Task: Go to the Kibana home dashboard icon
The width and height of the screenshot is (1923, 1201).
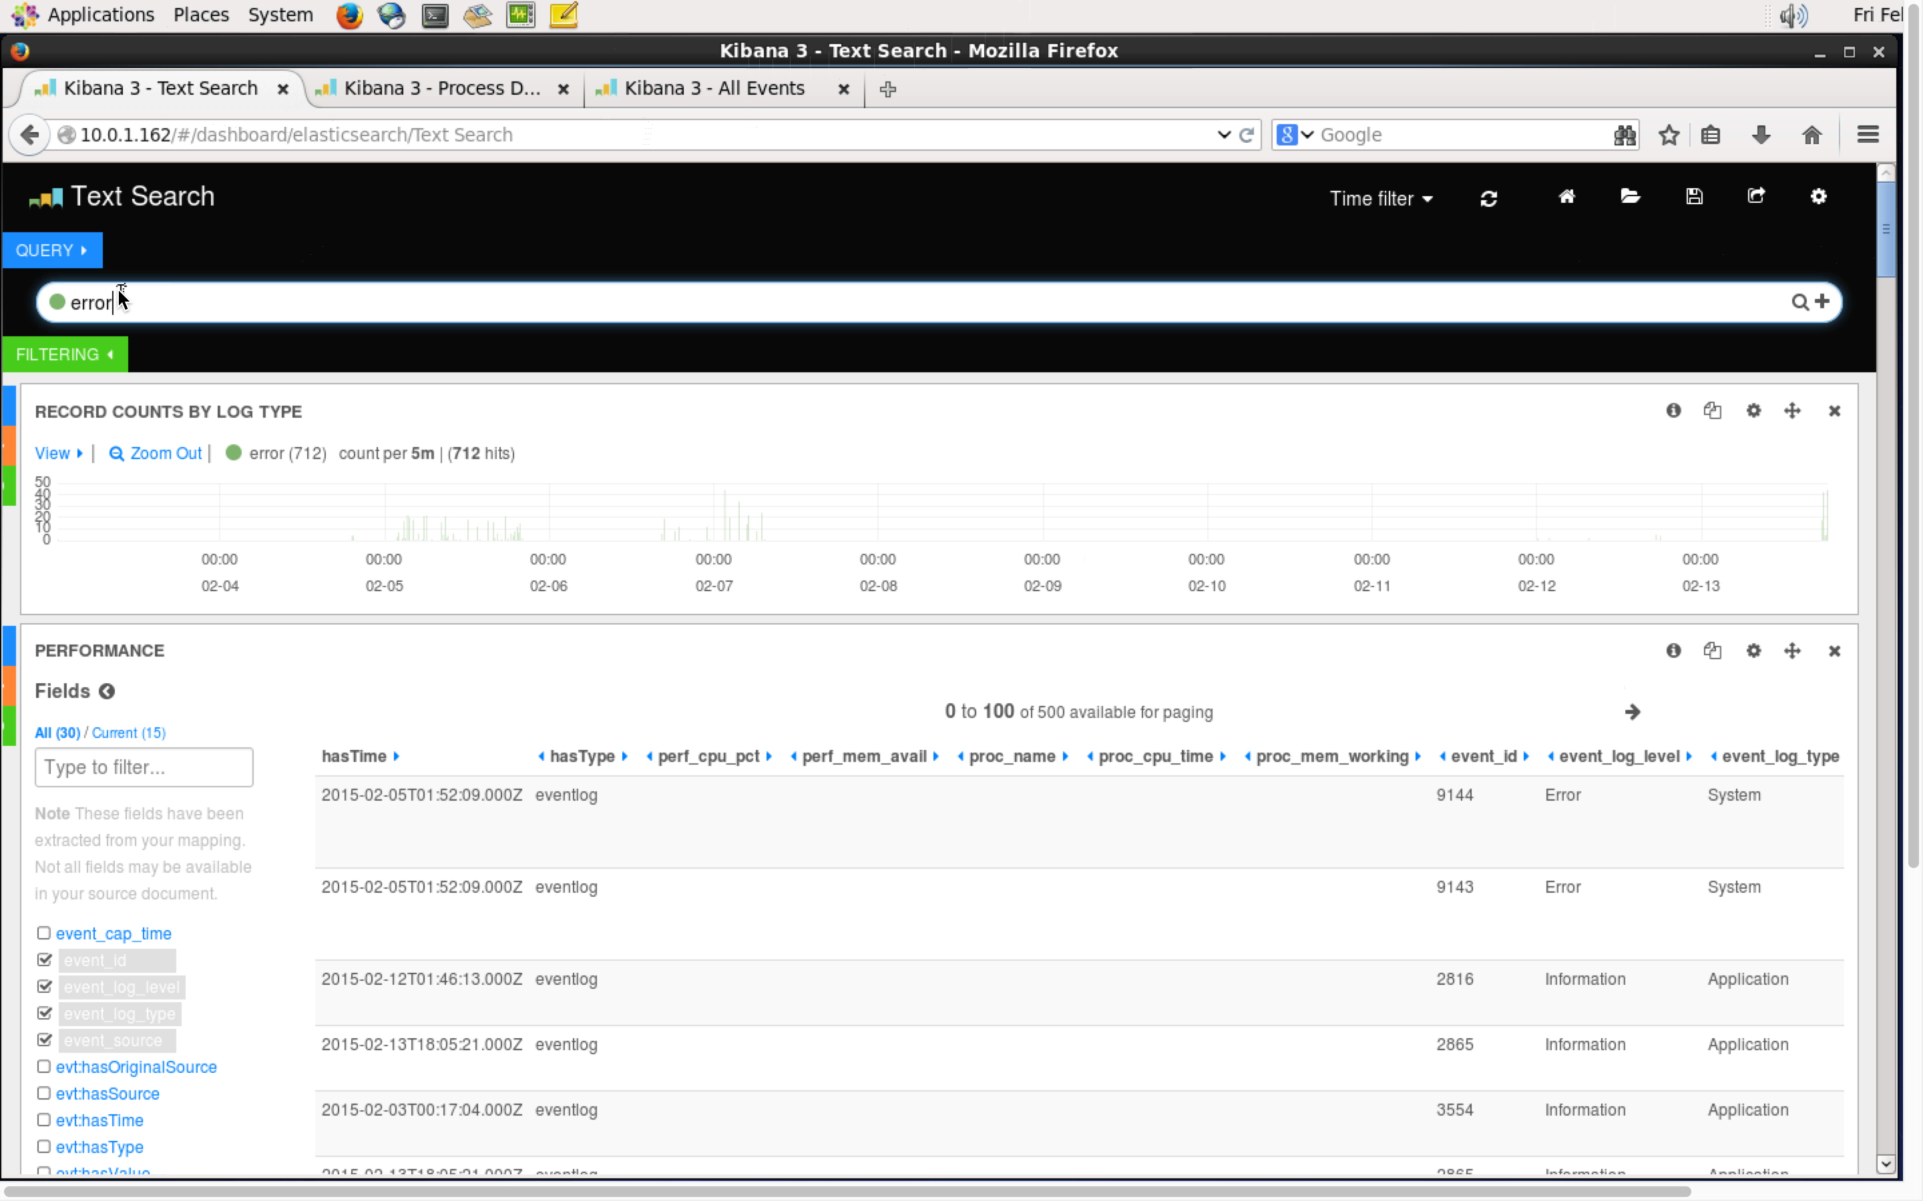Action: pyautogui.click(x=1566, y=196)
